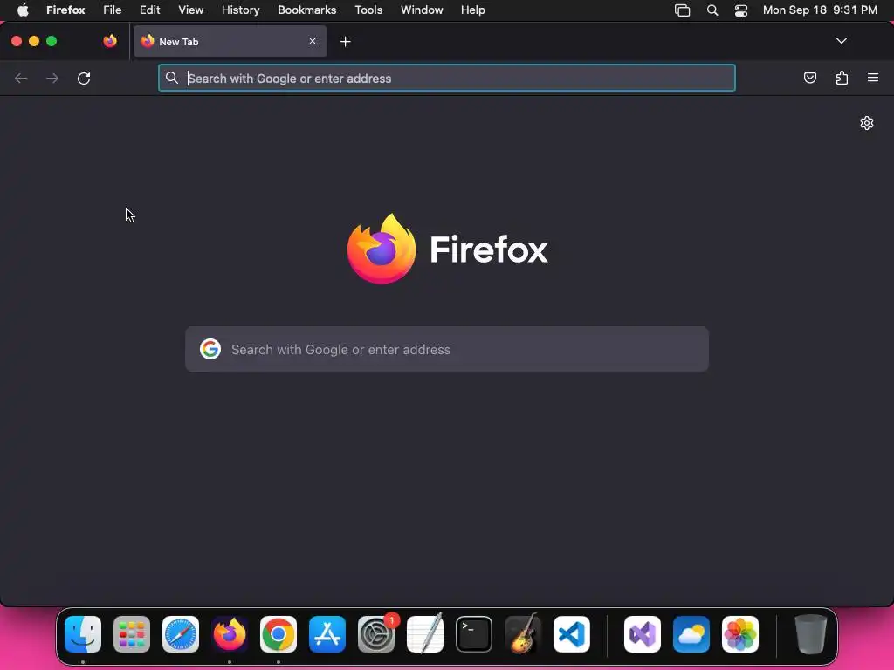
Task: Switch to the New Tab tab
Action: click(230, 41)
